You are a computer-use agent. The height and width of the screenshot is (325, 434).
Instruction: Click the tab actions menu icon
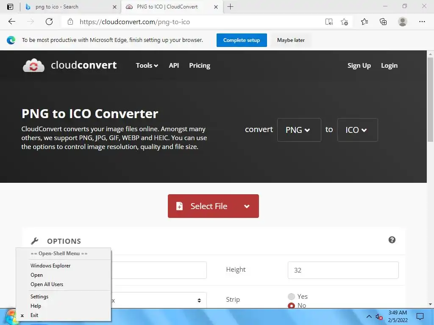(x=10, y=7)
